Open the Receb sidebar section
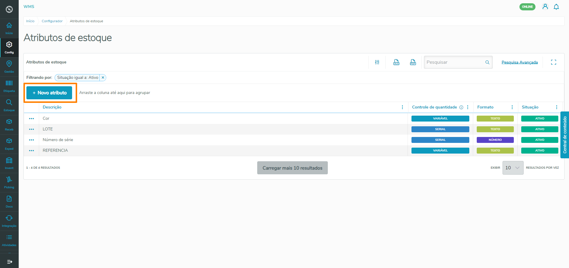Screen dimensions: 569x268 coord(9,125)
